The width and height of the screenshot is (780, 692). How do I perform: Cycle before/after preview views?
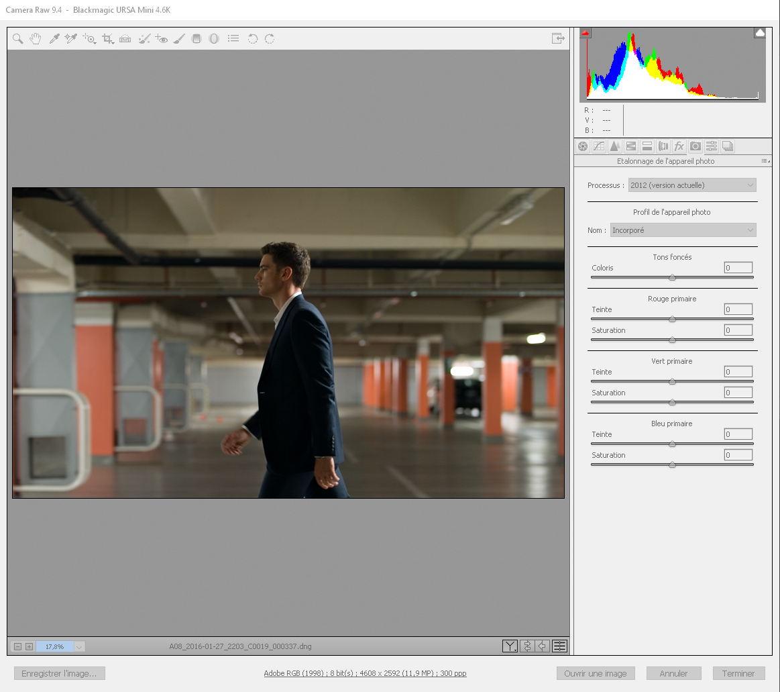pyautogui.click(x=510, y=646)
